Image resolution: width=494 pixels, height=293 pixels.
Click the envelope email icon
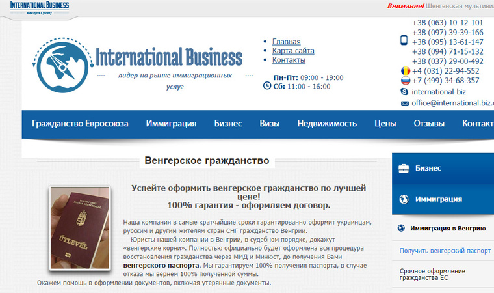404,104
